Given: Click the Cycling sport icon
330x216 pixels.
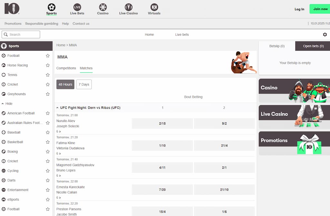Looking at the screenshot, I should pyautogui.click(x=4, y=171).
